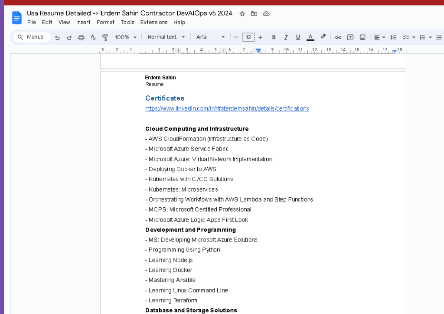This screenshot has height=314, width=444.
Task: Increase font size with plus button
Action: coord(260,37)
